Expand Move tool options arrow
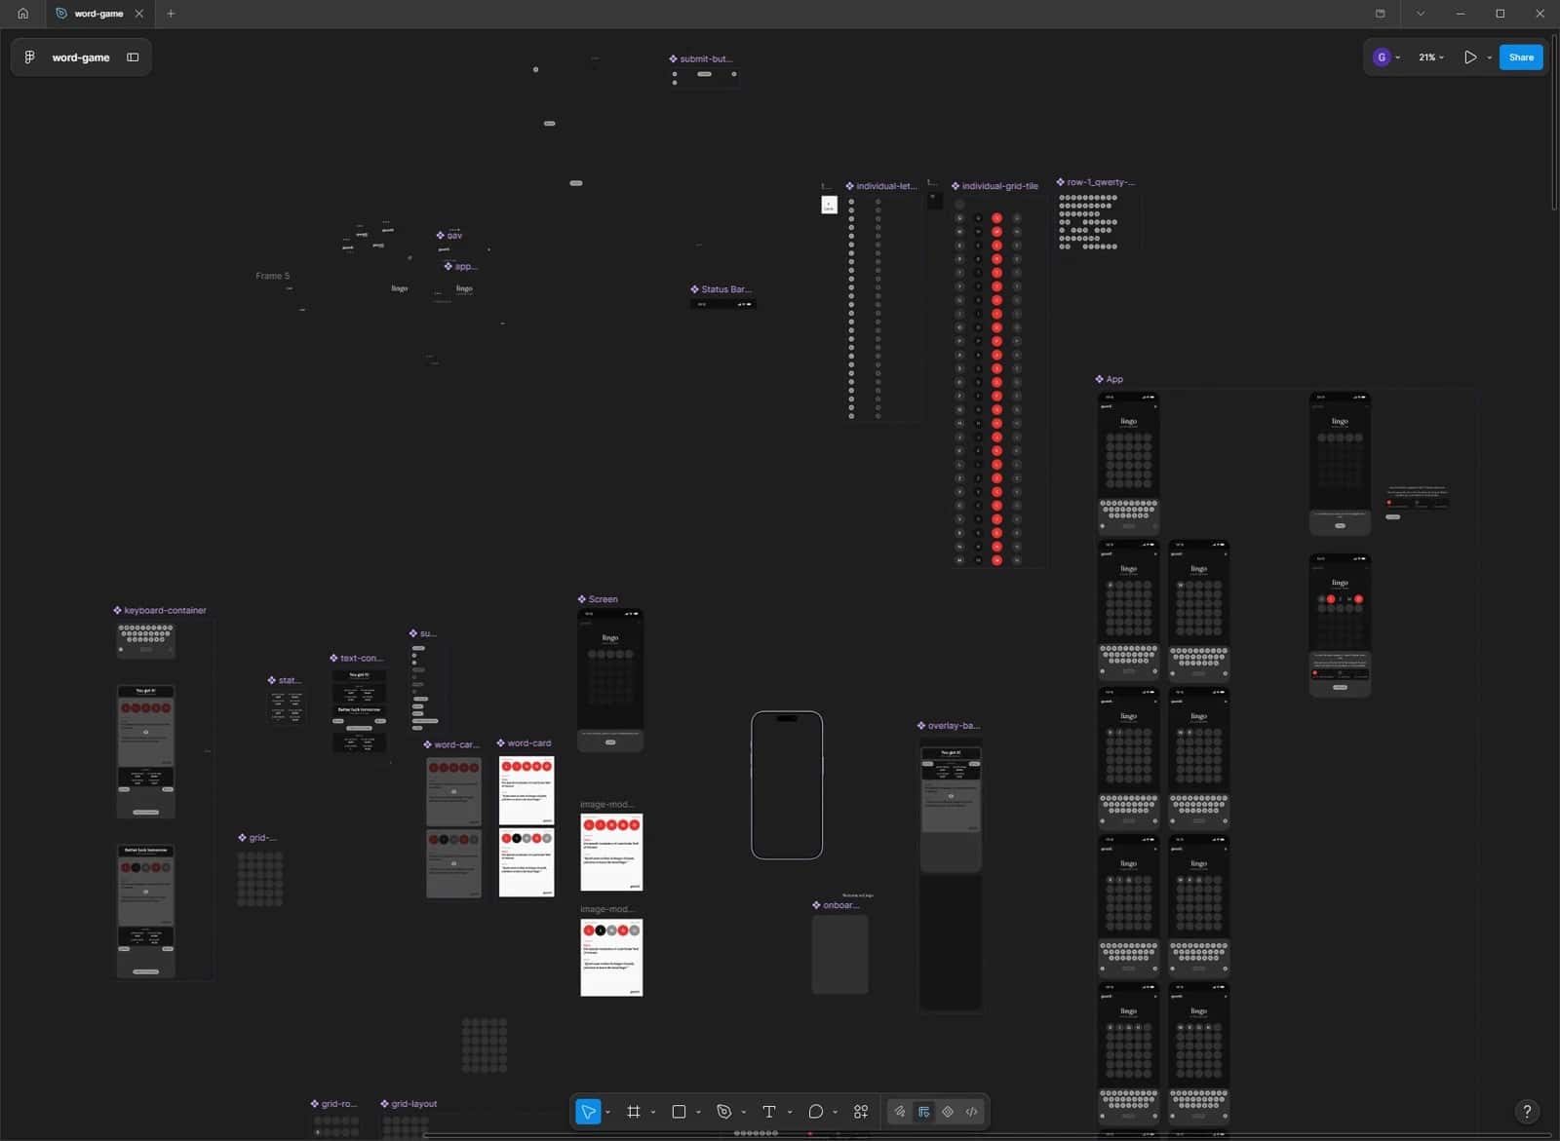 click(x=607, y=1112)
